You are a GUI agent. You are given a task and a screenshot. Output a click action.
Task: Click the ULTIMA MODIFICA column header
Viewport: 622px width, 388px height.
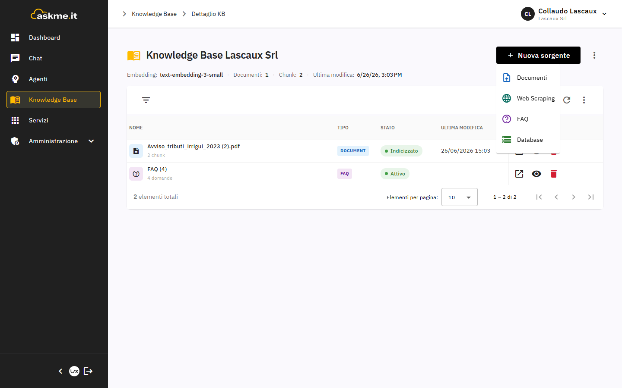click(462, 128)
